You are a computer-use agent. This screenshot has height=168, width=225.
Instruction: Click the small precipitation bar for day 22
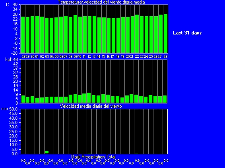(x=137, y=153)
